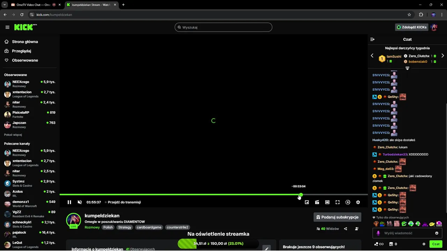The image size is (447, 251).
Task: Click the Strategy tag
Action: [125, 227]
